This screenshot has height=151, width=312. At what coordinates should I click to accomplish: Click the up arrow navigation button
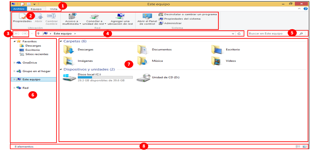click(x=38, y=34)
